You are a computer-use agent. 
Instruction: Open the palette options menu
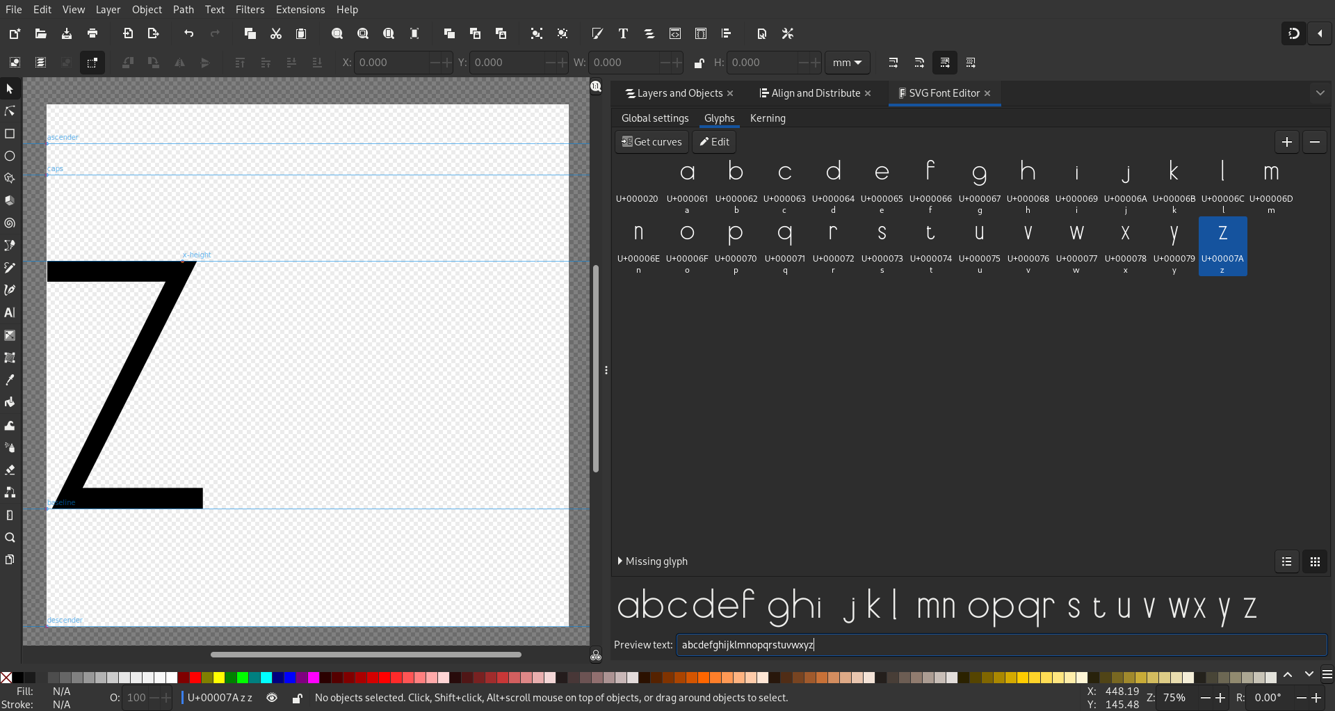pyautogui.click(x=1327, y=675)
